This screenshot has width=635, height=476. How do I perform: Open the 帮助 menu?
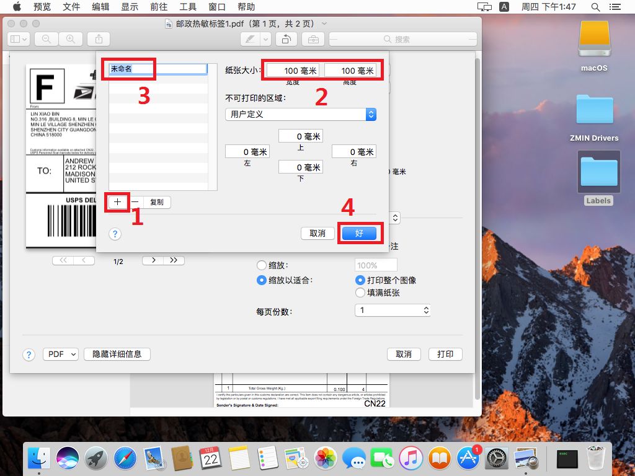[x=246, y=7]
